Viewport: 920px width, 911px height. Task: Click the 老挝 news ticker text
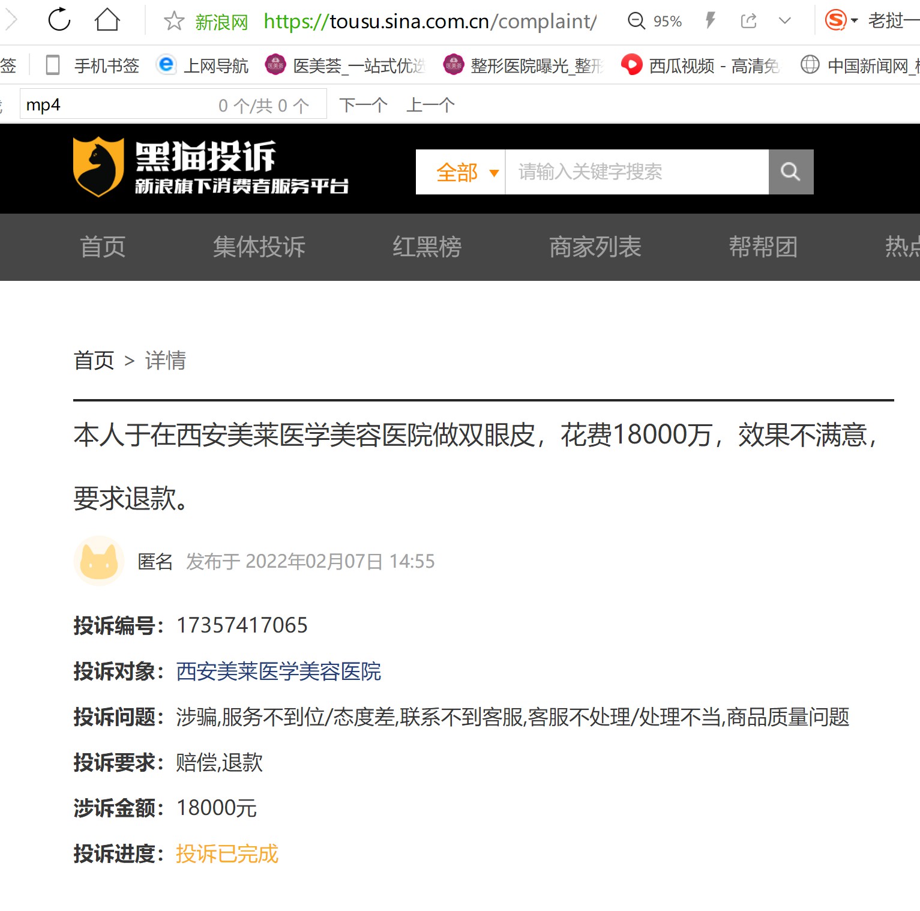894,21
